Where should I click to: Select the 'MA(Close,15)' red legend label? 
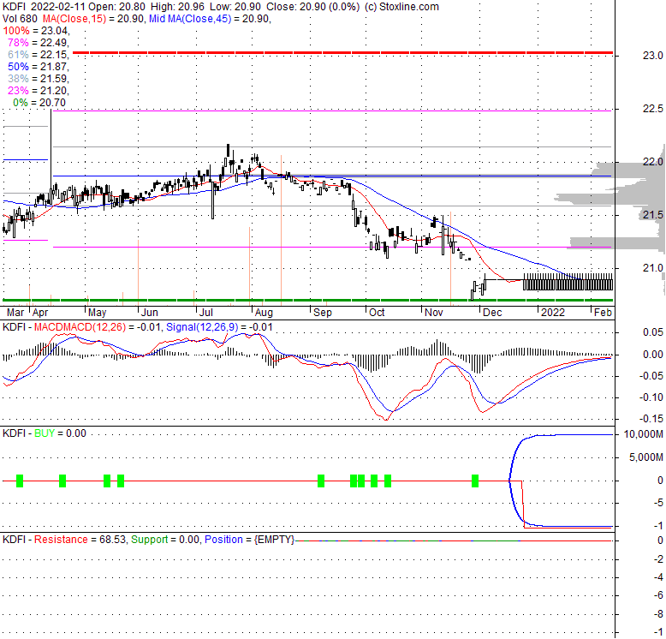[74, 19]
